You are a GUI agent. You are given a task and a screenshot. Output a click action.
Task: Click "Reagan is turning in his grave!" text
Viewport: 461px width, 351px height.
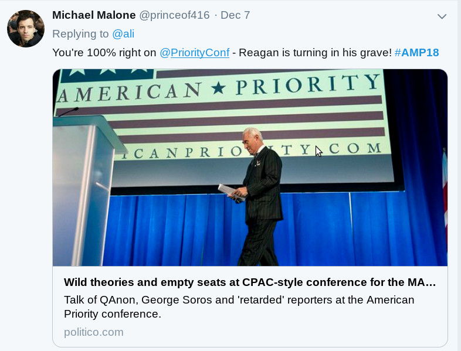point(315,53)
